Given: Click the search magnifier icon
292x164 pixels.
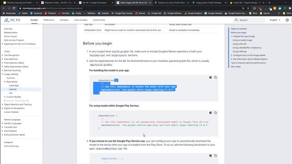Looking at the screenshot, I should (236, 20).
